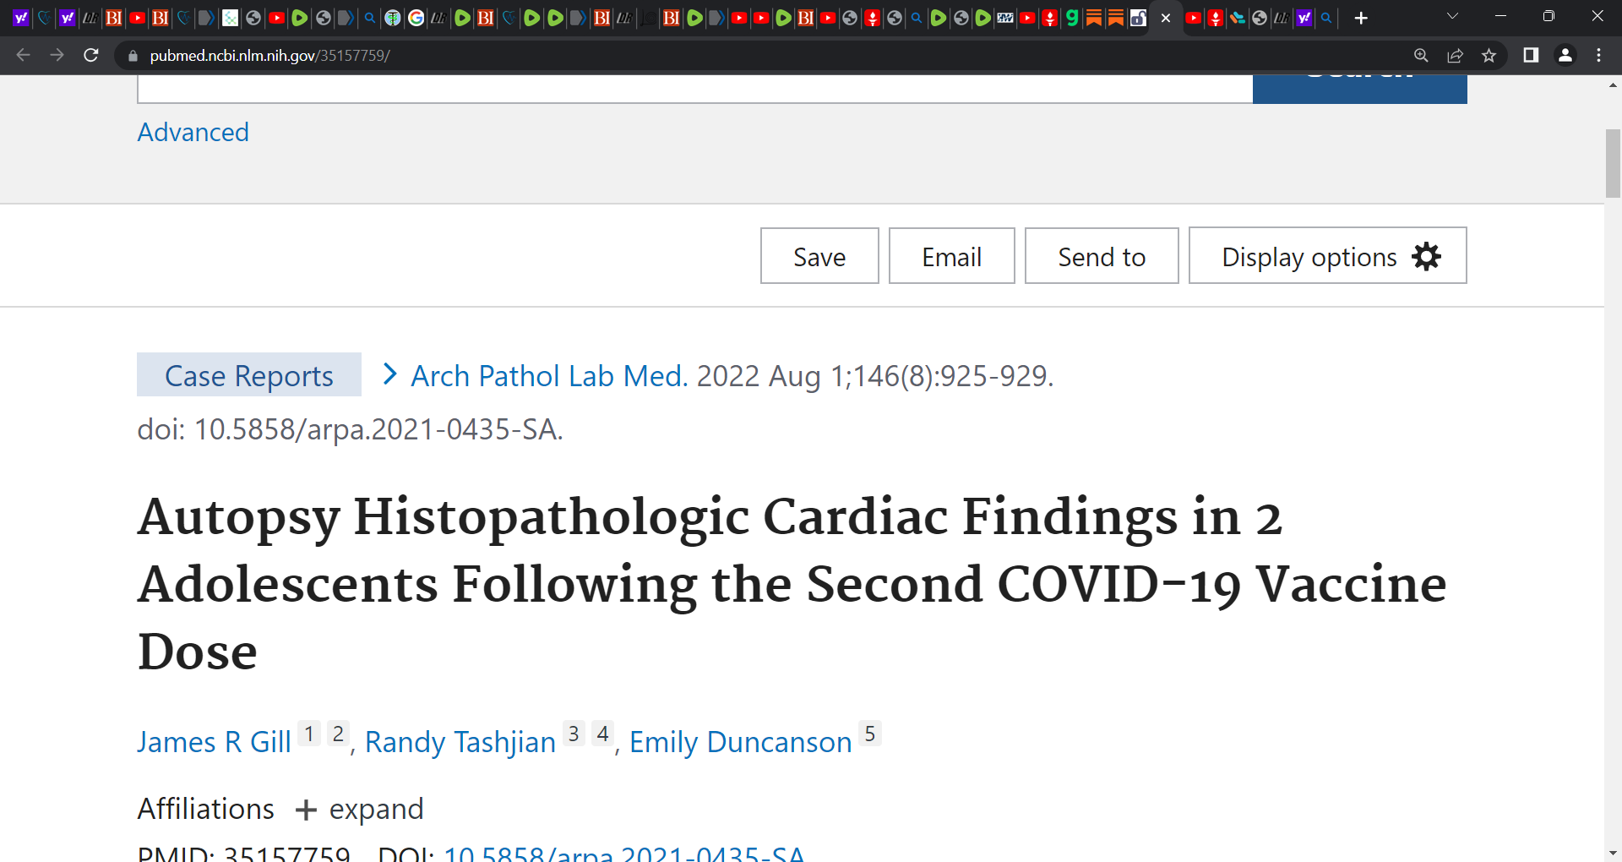This screenshot has width=1622, height=862.
Task: Close the active PubMed tab
Action: tap(1166, 18)
